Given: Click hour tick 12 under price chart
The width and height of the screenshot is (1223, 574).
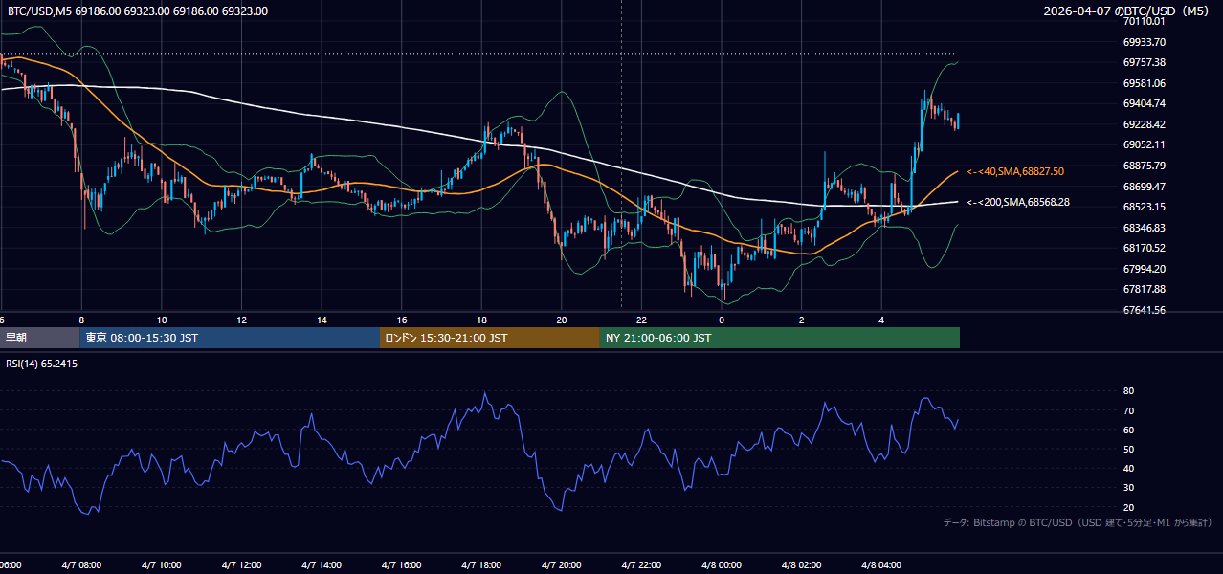Looking at the screenshot, I should (242, 320).
